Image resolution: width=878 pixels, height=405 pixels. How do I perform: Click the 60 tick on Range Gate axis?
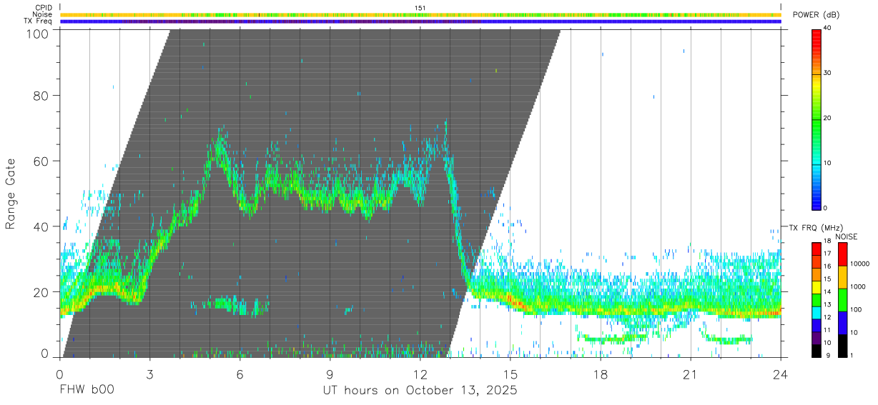[41, 161]
